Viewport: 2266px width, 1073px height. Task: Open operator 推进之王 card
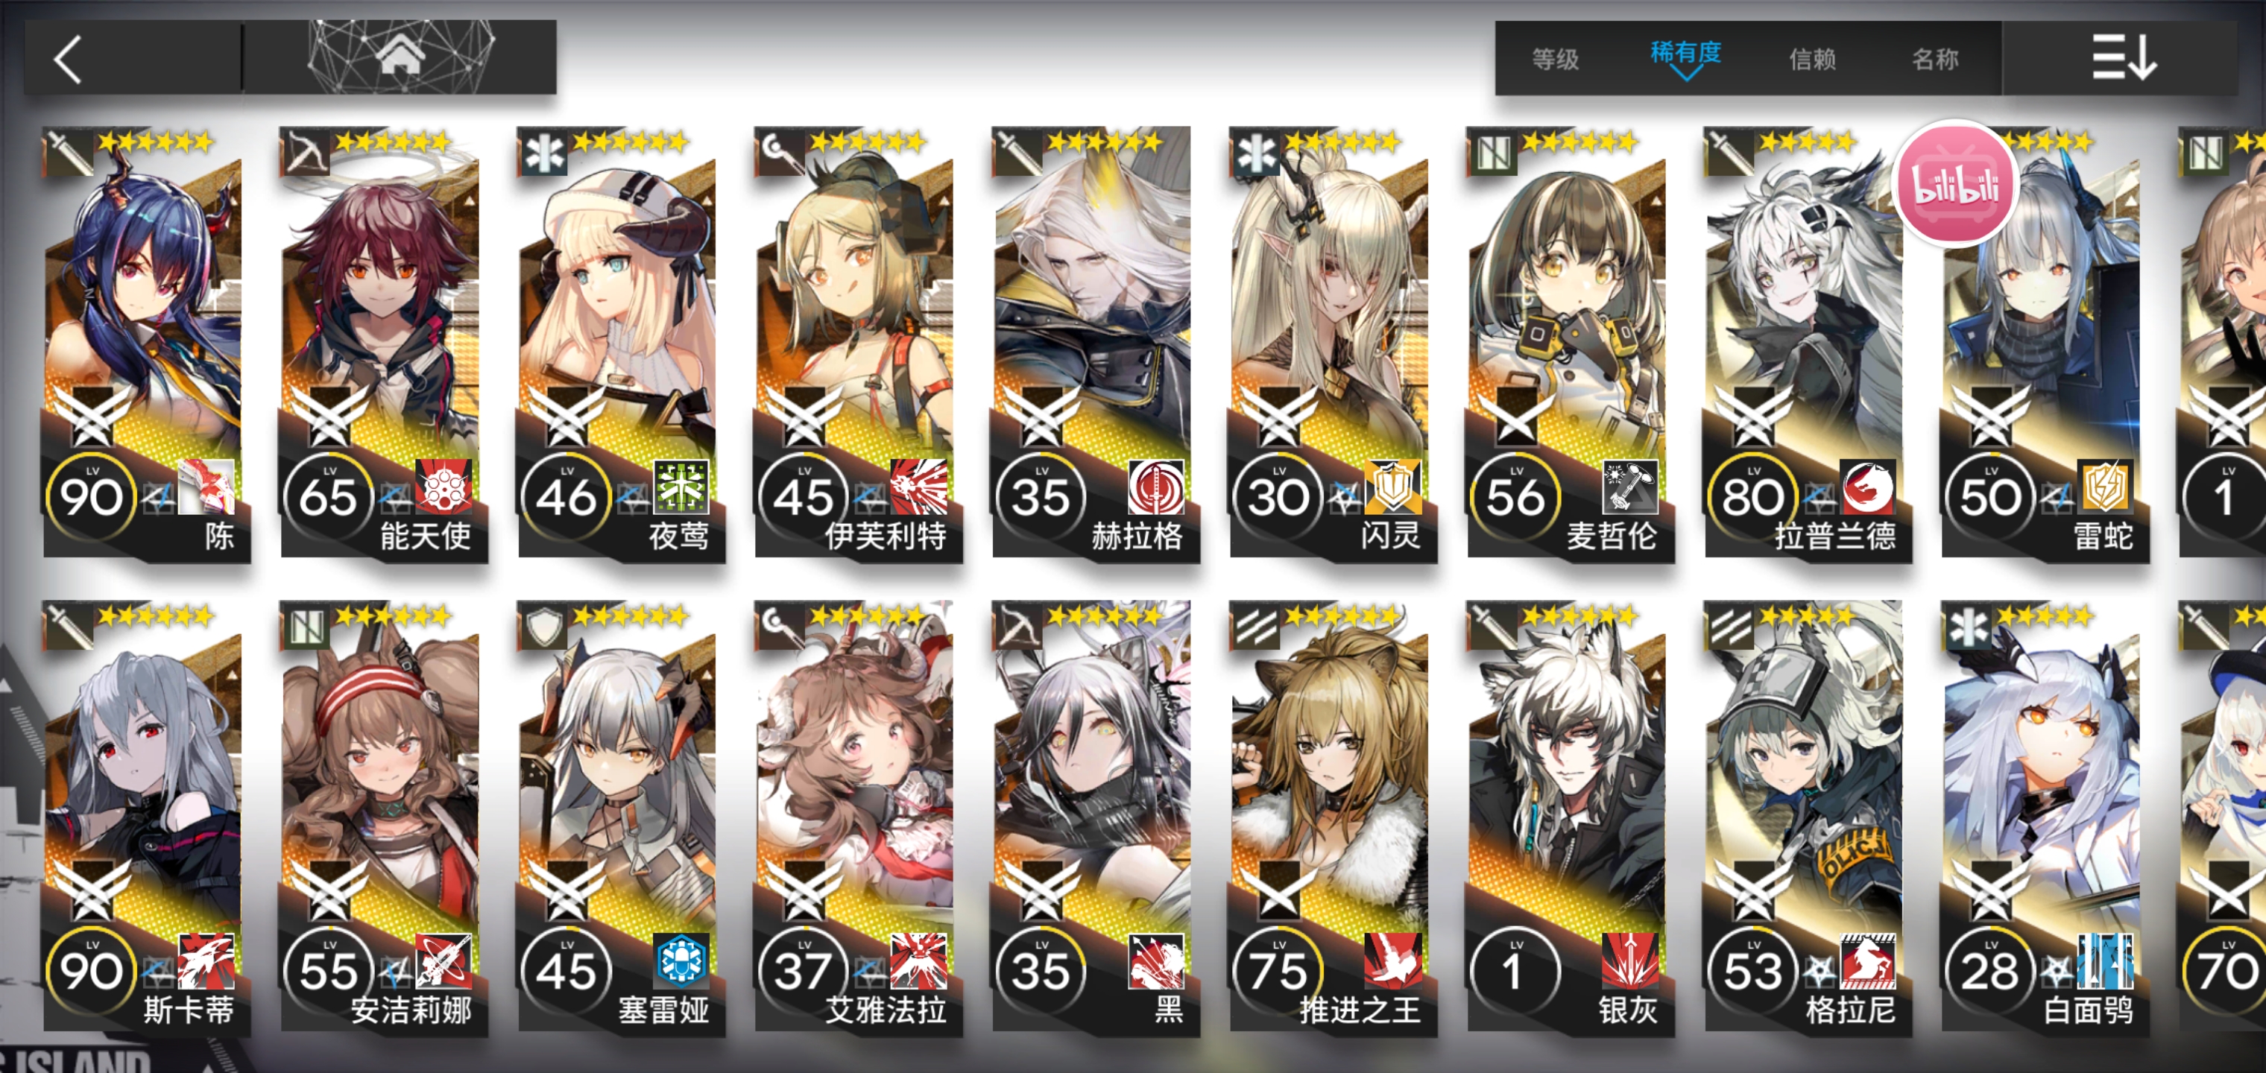tap(1332, 816)
